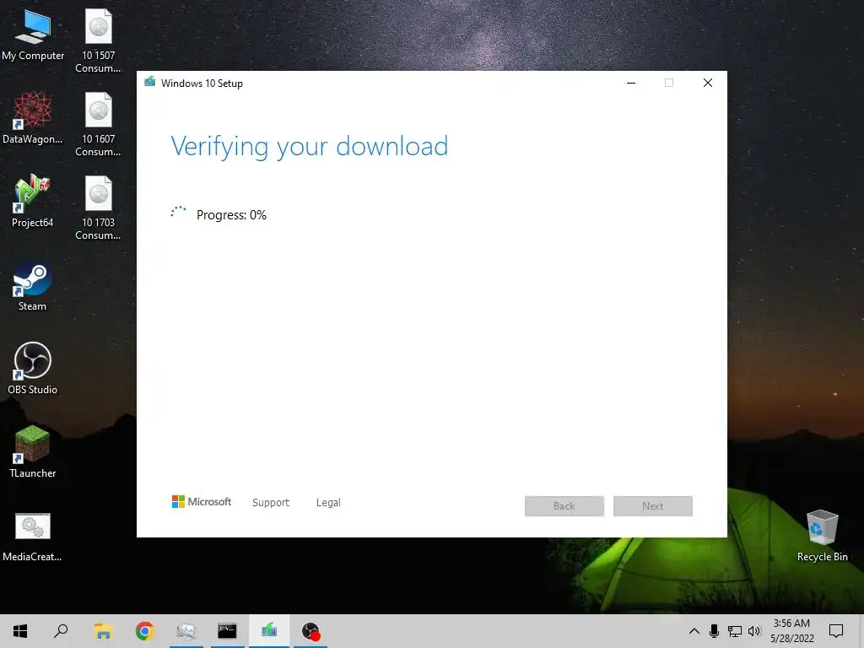This screenshot has height=648, width=864.
Task: Select the MediaCreationTool desktop file
Action: click(33, 537)
